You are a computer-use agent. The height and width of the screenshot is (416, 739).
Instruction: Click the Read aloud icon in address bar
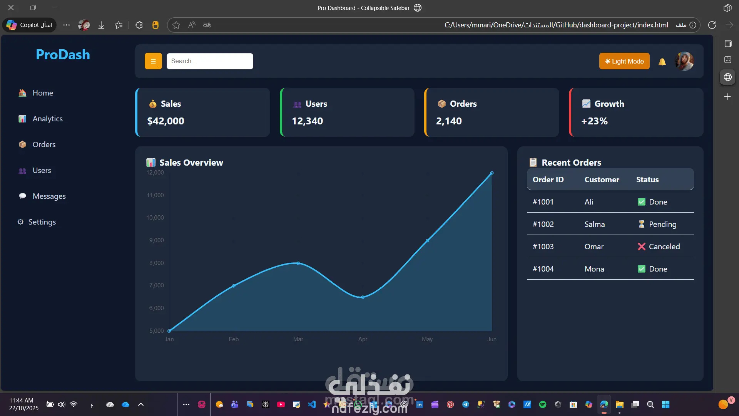point(192,25)
